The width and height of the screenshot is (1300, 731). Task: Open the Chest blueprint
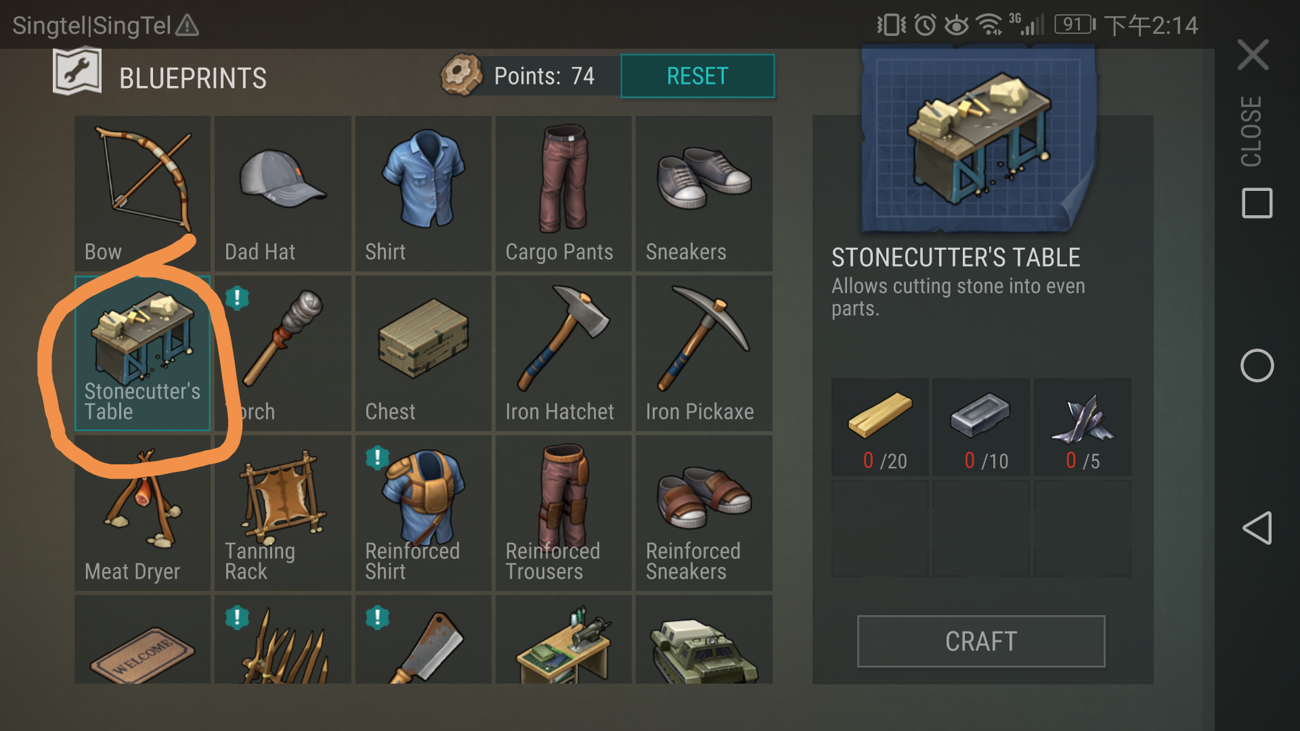pos(423,353)
